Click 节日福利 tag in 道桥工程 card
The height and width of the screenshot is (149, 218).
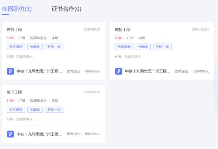click(124, 47)
